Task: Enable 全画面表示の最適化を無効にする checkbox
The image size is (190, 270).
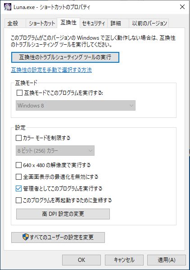Action: pos(18,177)
